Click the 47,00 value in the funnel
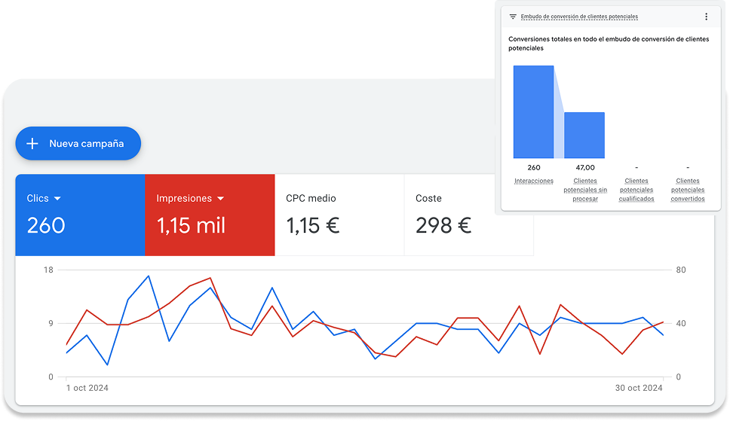This screenshot has height=421, width=730. tap(584, 167)
